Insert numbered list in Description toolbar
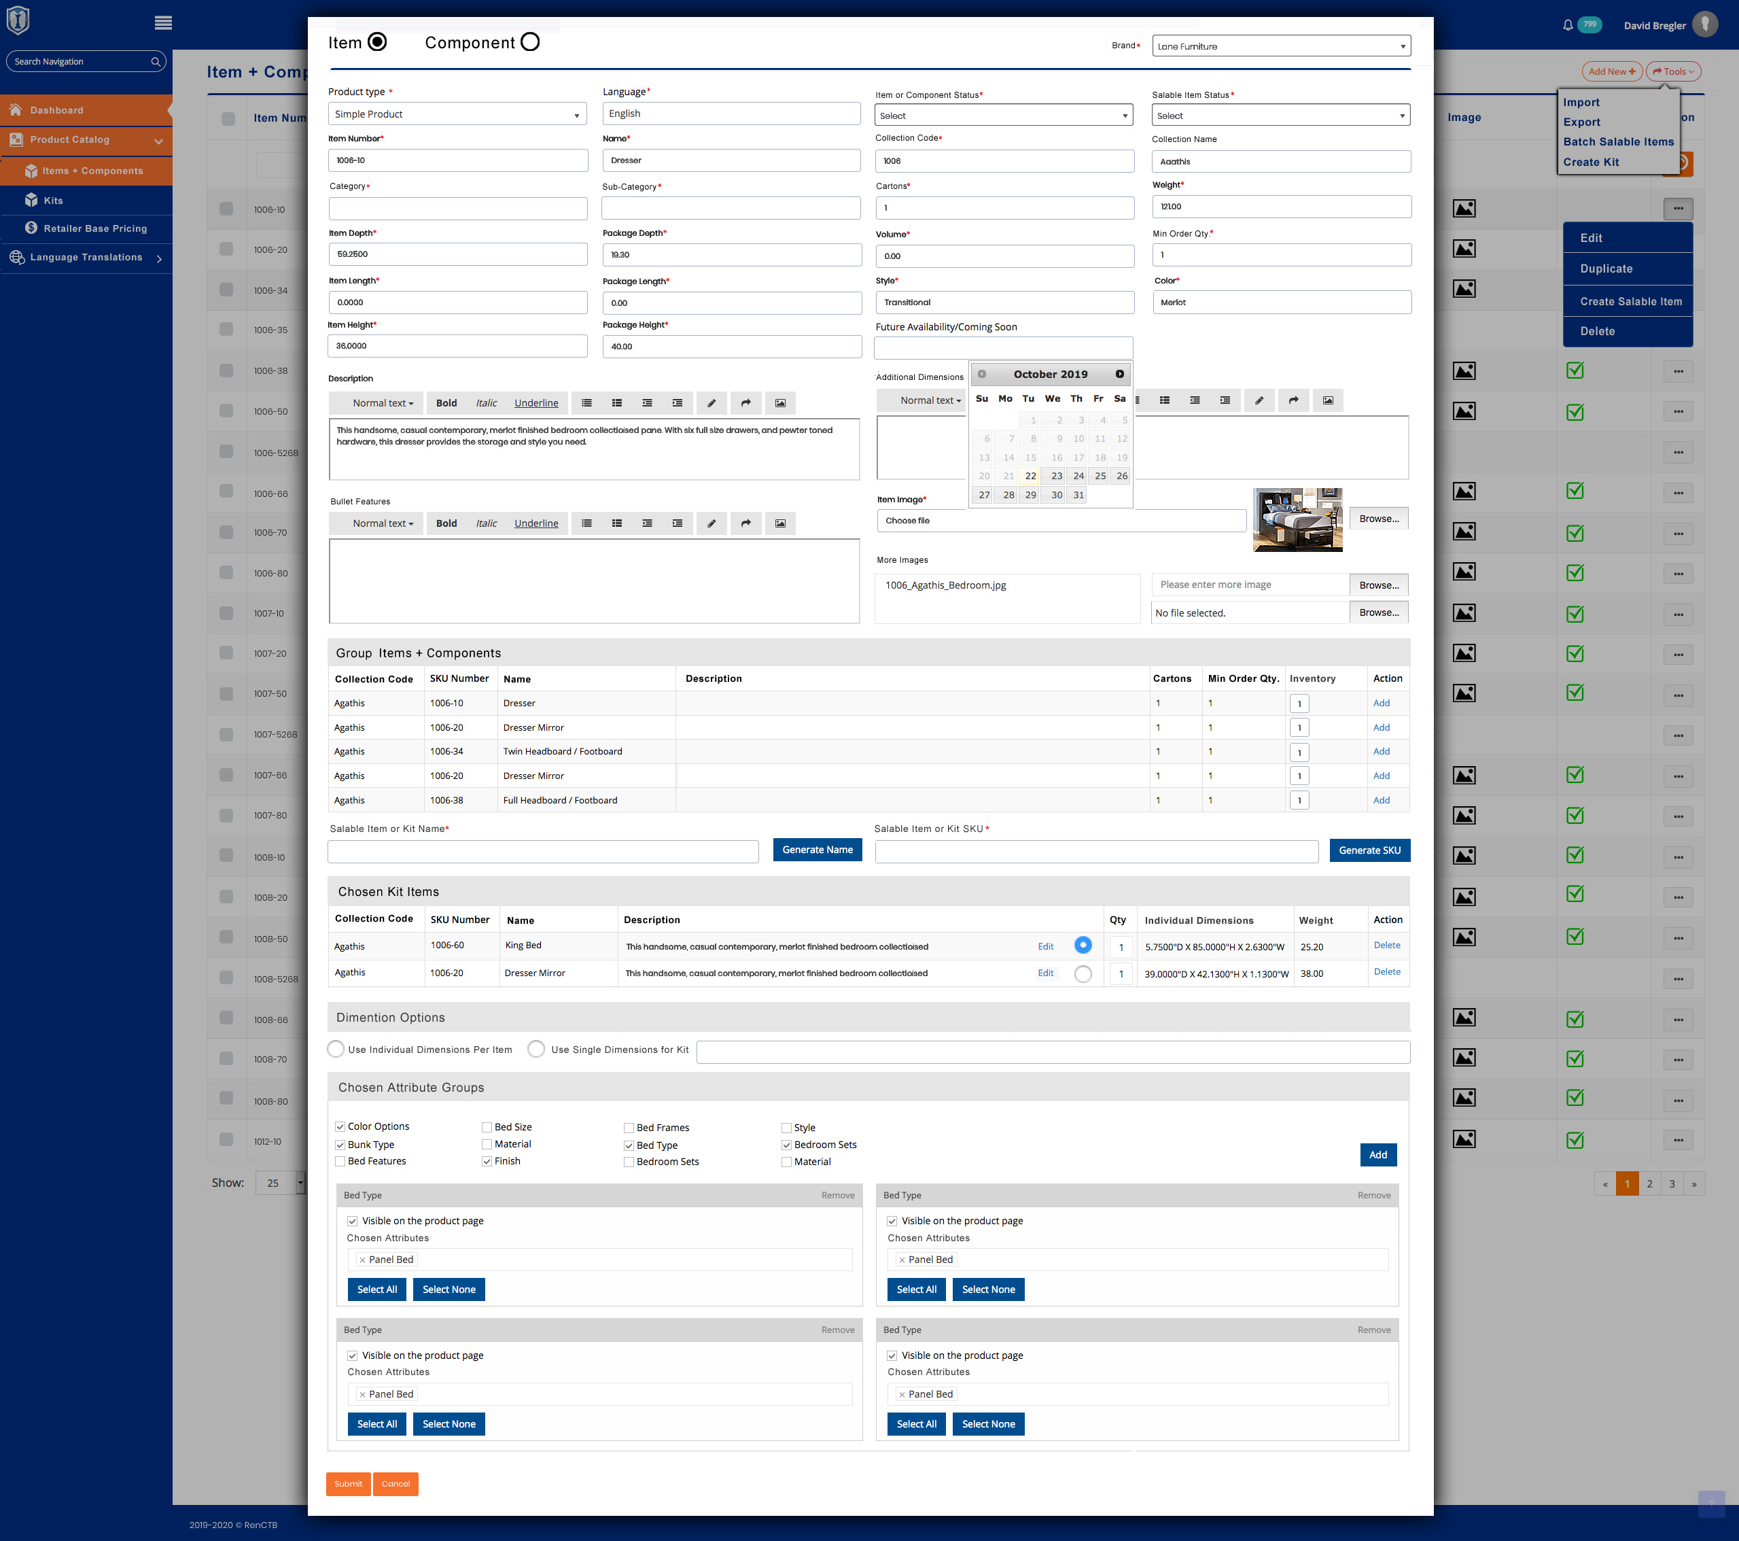 tap(617, 403)
